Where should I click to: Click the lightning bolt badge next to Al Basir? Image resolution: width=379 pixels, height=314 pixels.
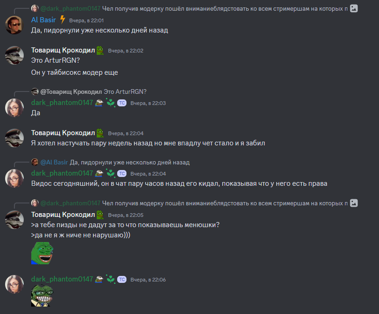(x=63, y=20)
